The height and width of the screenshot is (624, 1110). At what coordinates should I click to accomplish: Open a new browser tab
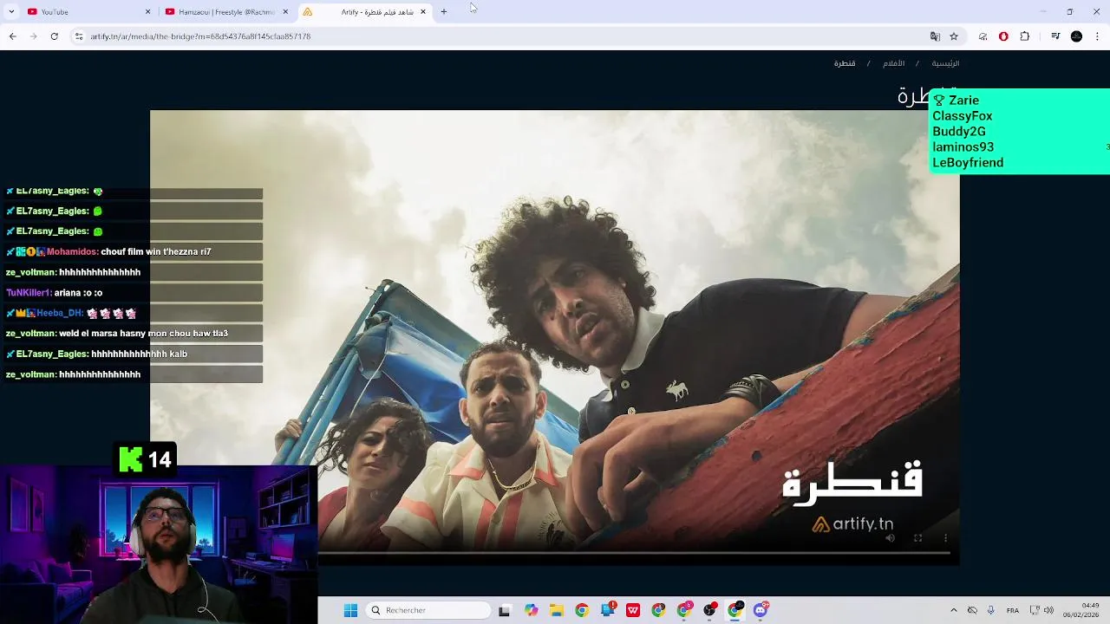coord(444,11)
